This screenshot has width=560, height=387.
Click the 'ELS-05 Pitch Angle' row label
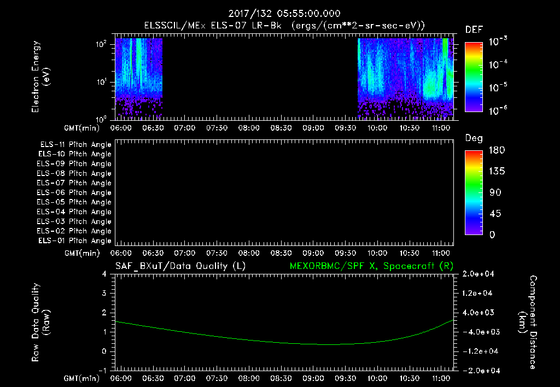pos(74,202)
